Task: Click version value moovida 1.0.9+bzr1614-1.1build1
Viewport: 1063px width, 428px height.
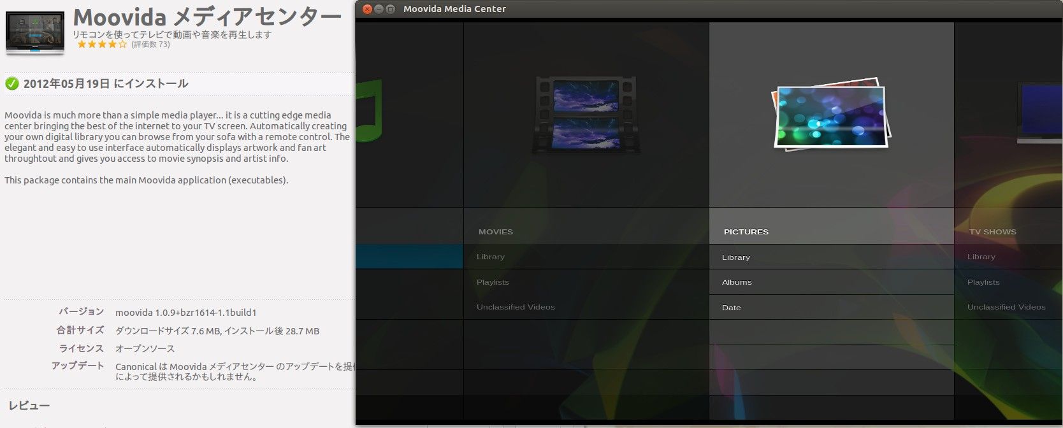Action: (x=186, y=313)
